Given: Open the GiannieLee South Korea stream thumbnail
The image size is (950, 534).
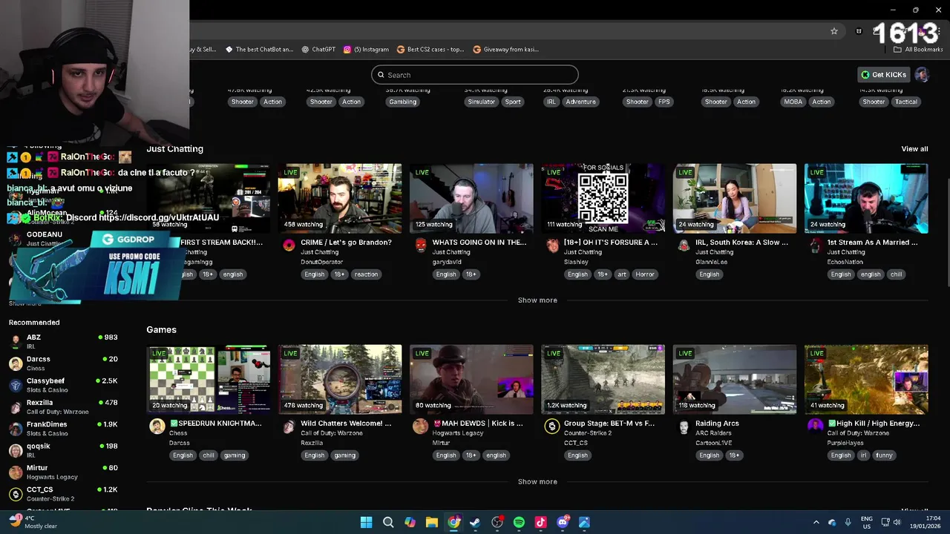Looking at the screenshot, I should tap(735, 198).
